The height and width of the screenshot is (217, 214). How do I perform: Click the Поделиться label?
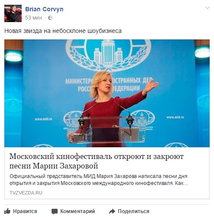click(x=133, y=211)
